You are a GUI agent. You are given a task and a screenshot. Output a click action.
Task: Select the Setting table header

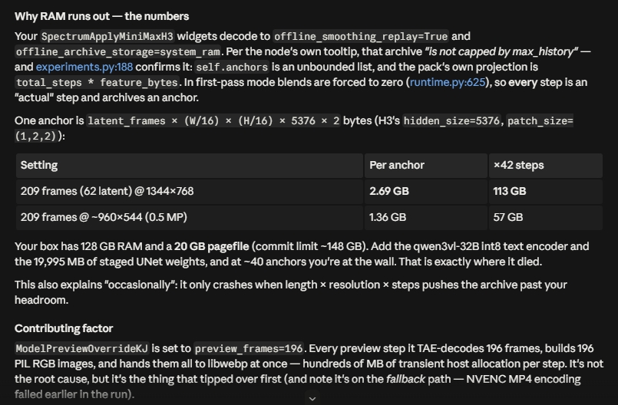[x=190, y=166]
